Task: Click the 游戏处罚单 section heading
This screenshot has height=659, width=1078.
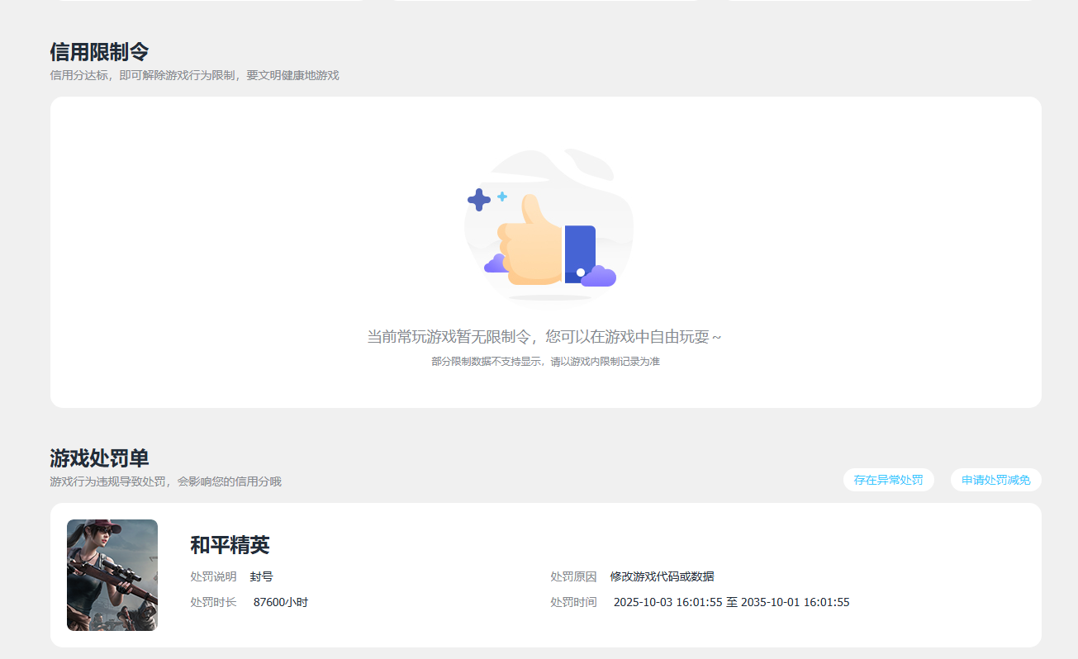Action: [x=99, y=458]
